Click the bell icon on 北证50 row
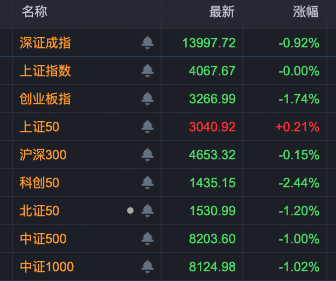This screenshot has height=281, width=336. click(148, 211)
